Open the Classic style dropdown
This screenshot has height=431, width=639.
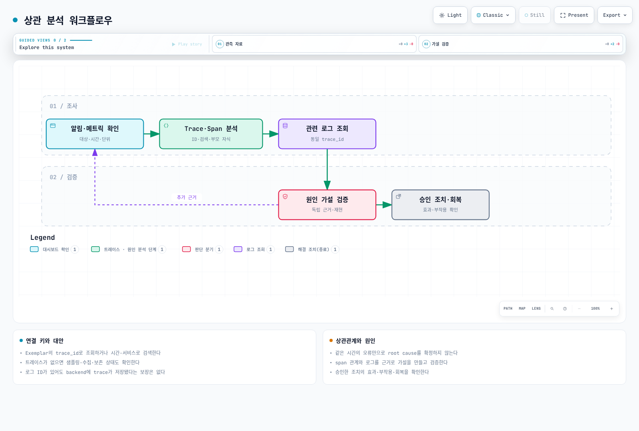point(493,15)
